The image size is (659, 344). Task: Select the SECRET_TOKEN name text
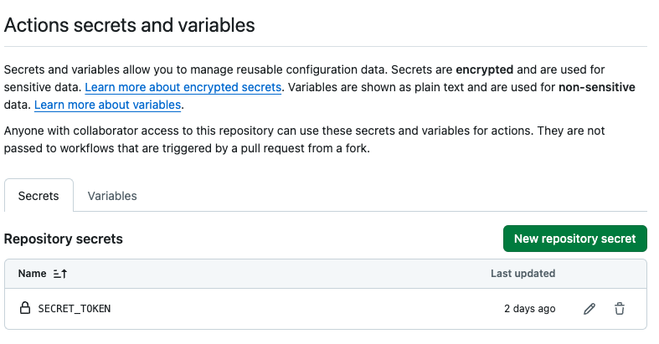pos(75,309)
